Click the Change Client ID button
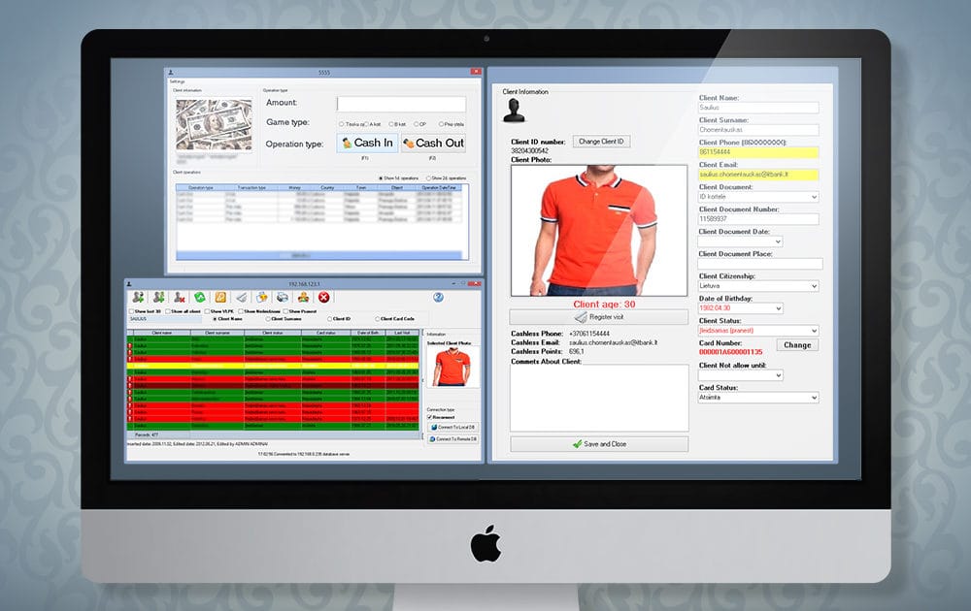 pyautogui.click(x=601, y=142)
